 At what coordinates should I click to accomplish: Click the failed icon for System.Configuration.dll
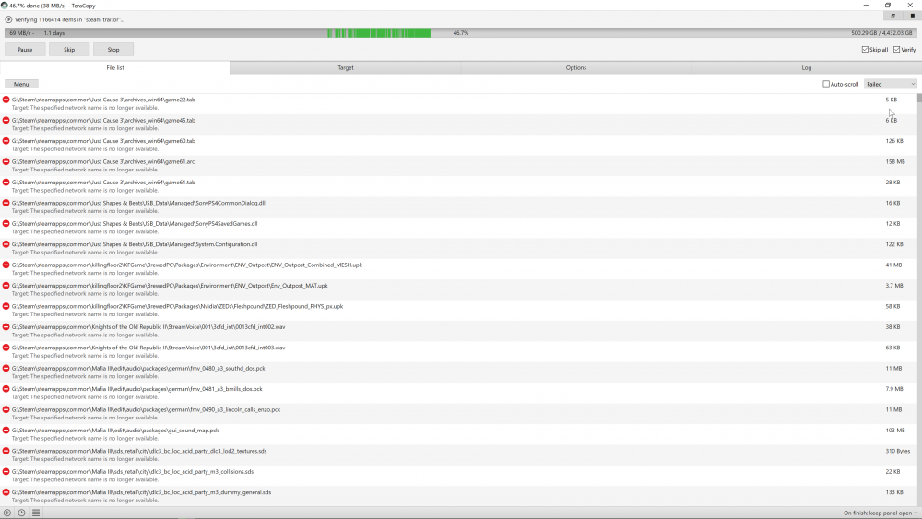pyautogui.click(x=6, y=244)
